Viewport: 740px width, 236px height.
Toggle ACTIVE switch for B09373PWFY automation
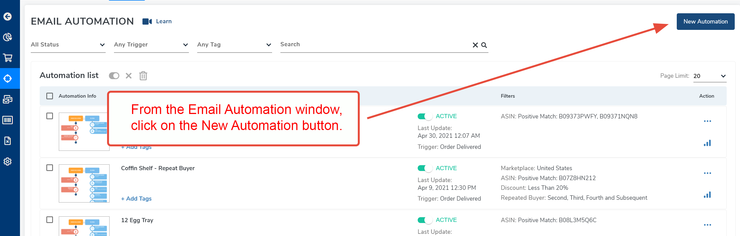[425, 116]
